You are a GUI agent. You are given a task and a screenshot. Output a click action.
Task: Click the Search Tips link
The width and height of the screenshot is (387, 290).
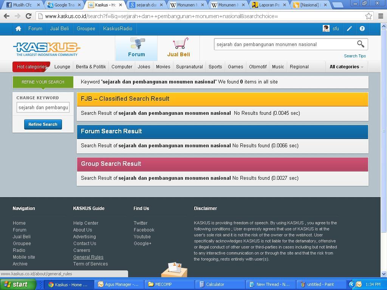click(354, 56)
